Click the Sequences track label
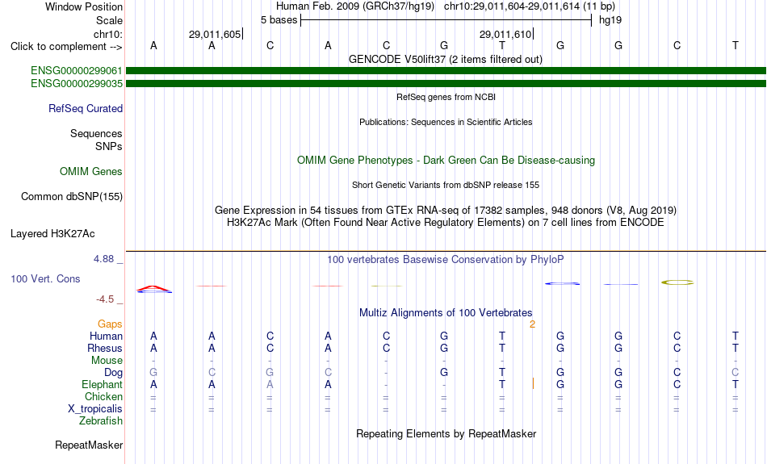This screenshot has height=464, width=767. pos(96,133)
